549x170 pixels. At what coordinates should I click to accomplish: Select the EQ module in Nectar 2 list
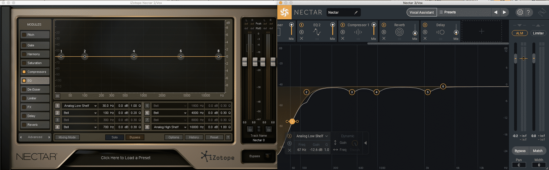tap(35, 81)
